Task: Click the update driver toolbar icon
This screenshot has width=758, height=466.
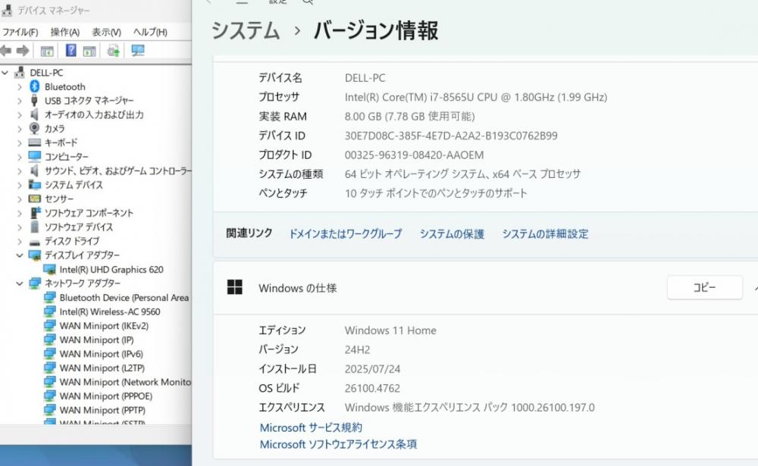Action: click(114, 50)
